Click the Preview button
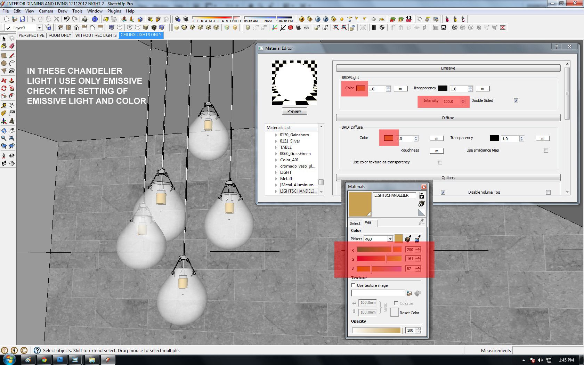This screenshot has height=365, width=584. point(294,111)
